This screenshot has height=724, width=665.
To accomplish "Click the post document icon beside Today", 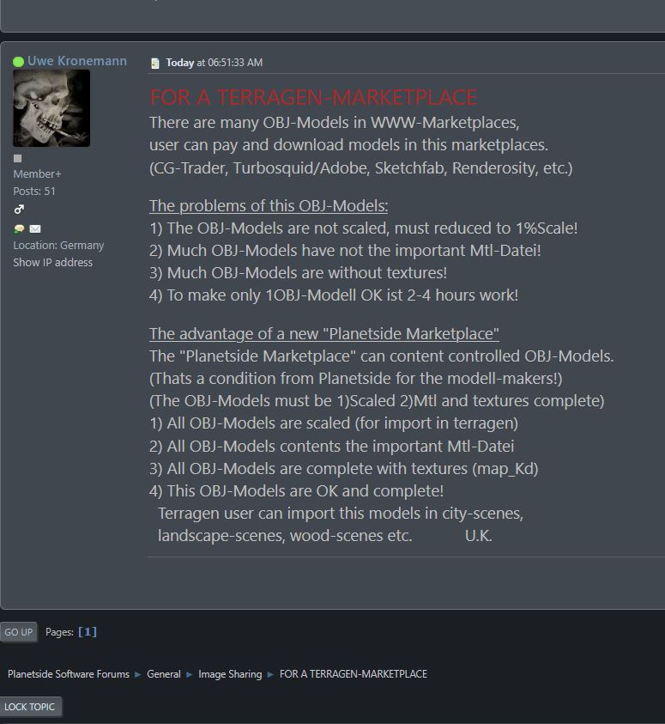I will (155, 64).
